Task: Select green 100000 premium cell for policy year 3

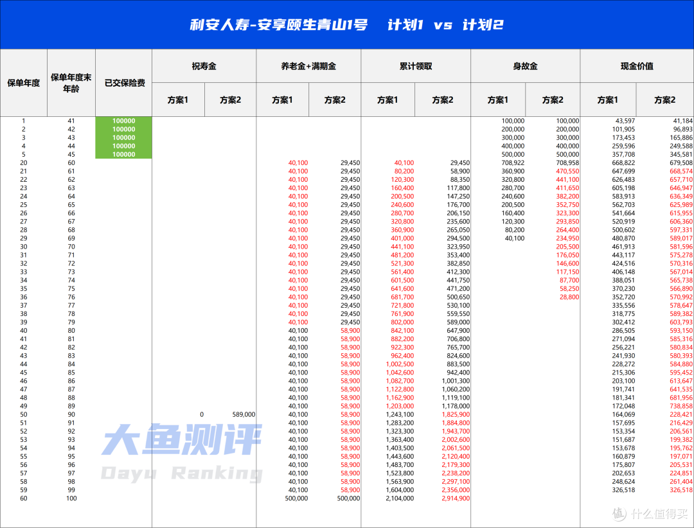Action: [123, 137]
